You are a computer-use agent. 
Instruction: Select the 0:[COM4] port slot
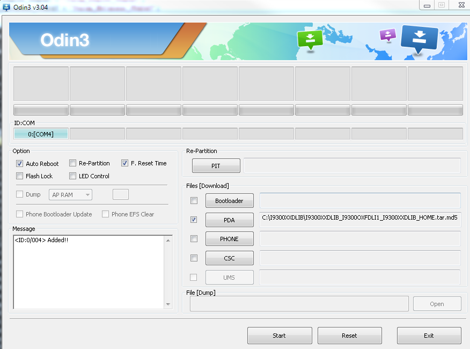[x=41, y=134]
